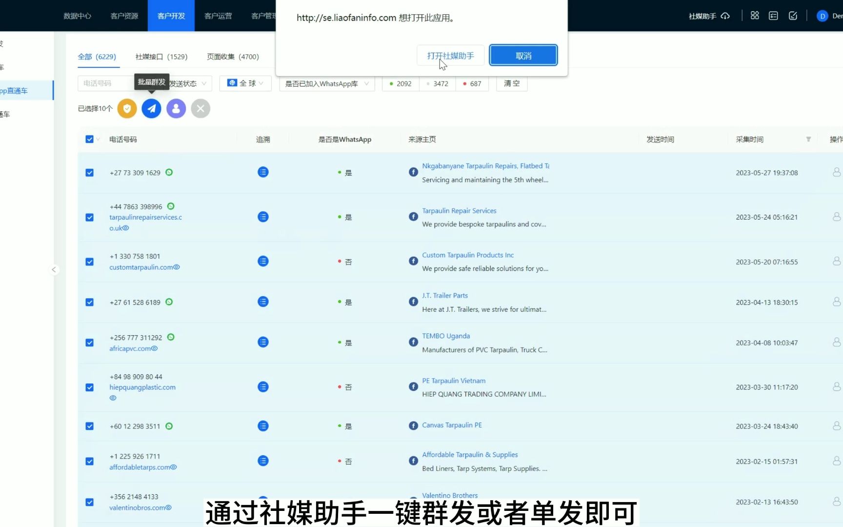Open trace icon for +44 7863 398996

click(263, 217)
